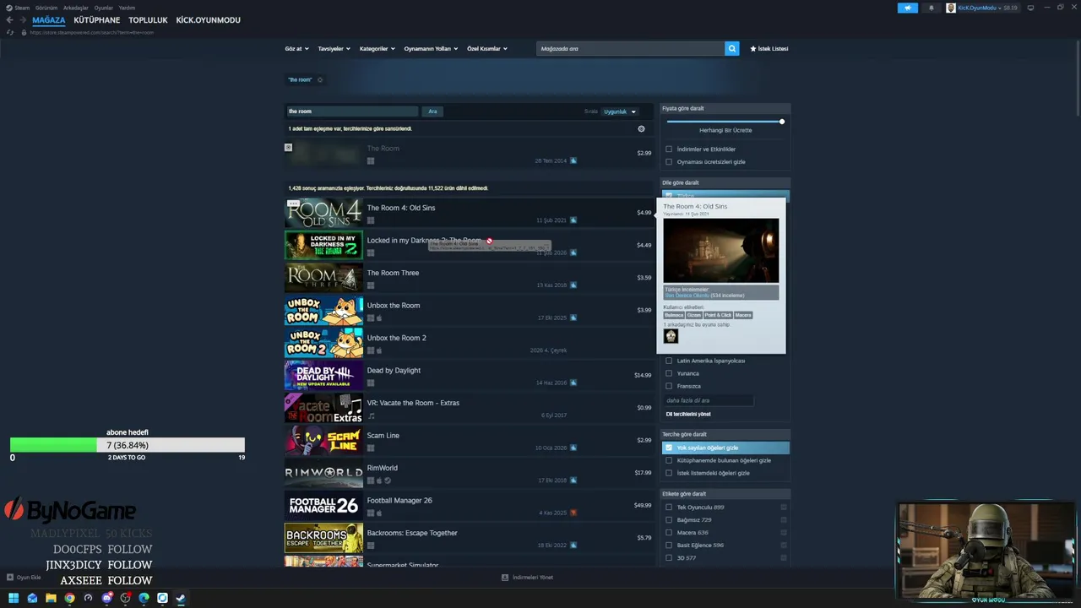Check İstek listemdeki öğeleri gizle
This screenshot has height=608, width=1081.
[x=669, y=473]
